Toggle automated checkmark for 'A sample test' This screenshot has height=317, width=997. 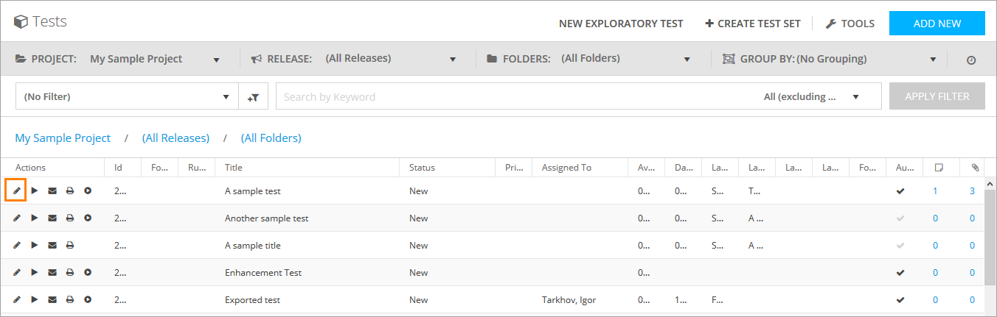[x=900, y=191]
